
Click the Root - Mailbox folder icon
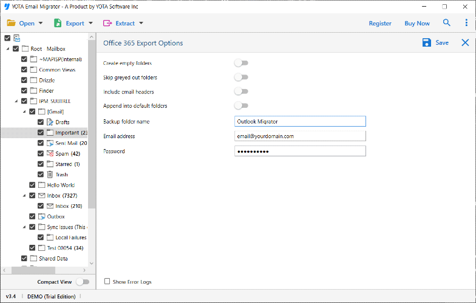(25, 48)
